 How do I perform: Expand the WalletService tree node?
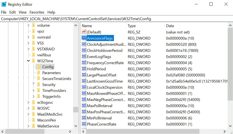point(28,126)
